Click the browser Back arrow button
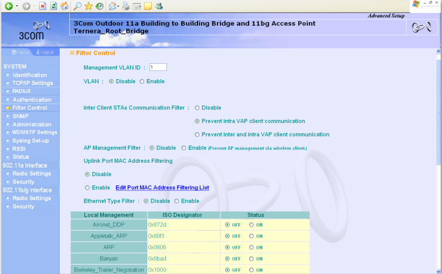The height and width of the screenshot is (274, 442). click(8, 6)
